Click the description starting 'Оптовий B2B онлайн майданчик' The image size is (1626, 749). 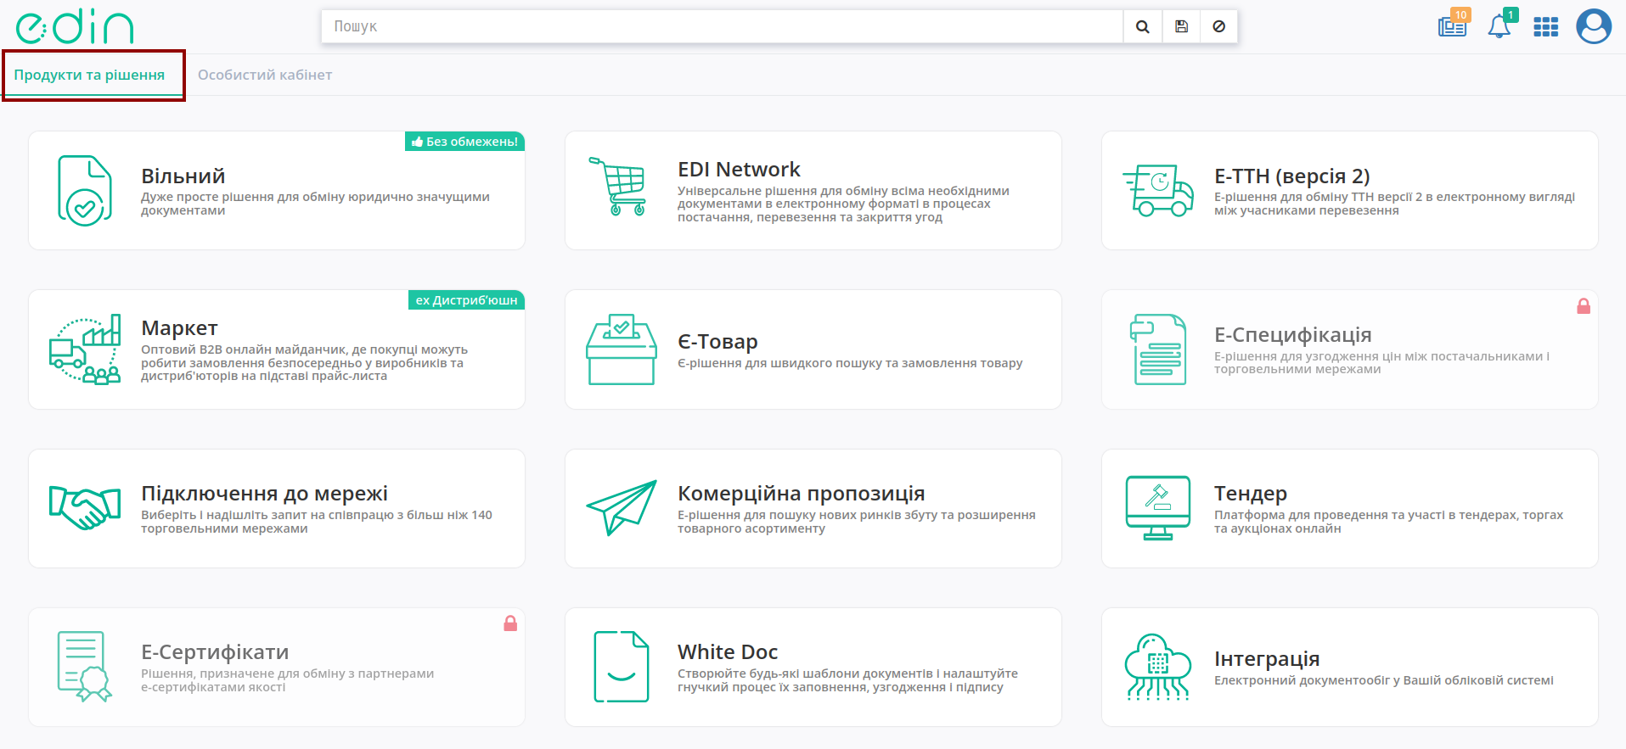[x=304, y=362]
